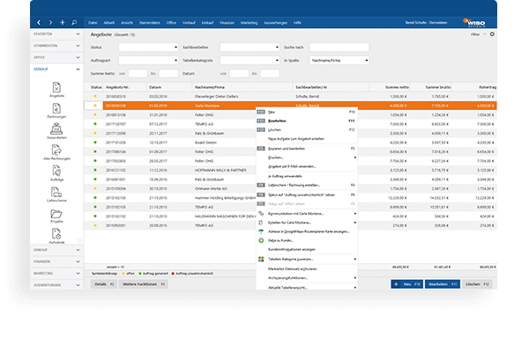Screen dimensions: 529x345
Task: Click the settings gear next to Filter
Action: pyautogui.click(x=492, y=34)
